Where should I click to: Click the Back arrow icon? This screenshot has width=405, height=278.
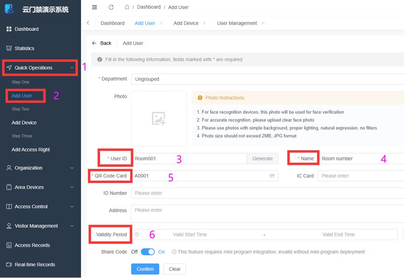click(94, 43)
